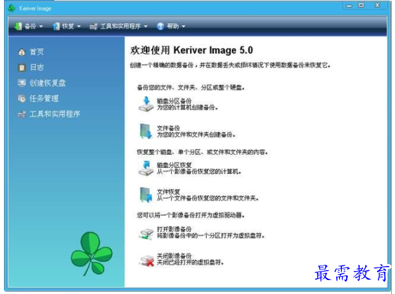Open the 帮助 menu
This screenshot has width=395, height=294.
(171, 26)
